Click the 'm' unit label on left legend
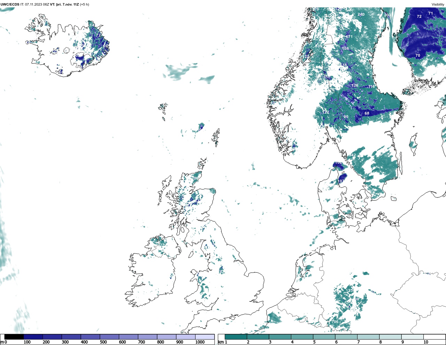 click(x=2, y=342)
